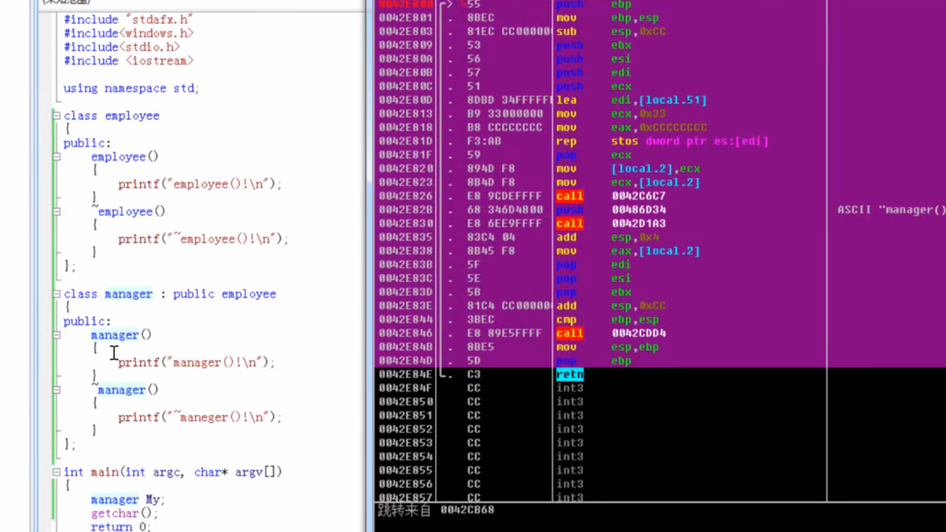Click the "int main(int argc, char* argv[])" signature
Screen dimensions: 946x532
[173, 472]
